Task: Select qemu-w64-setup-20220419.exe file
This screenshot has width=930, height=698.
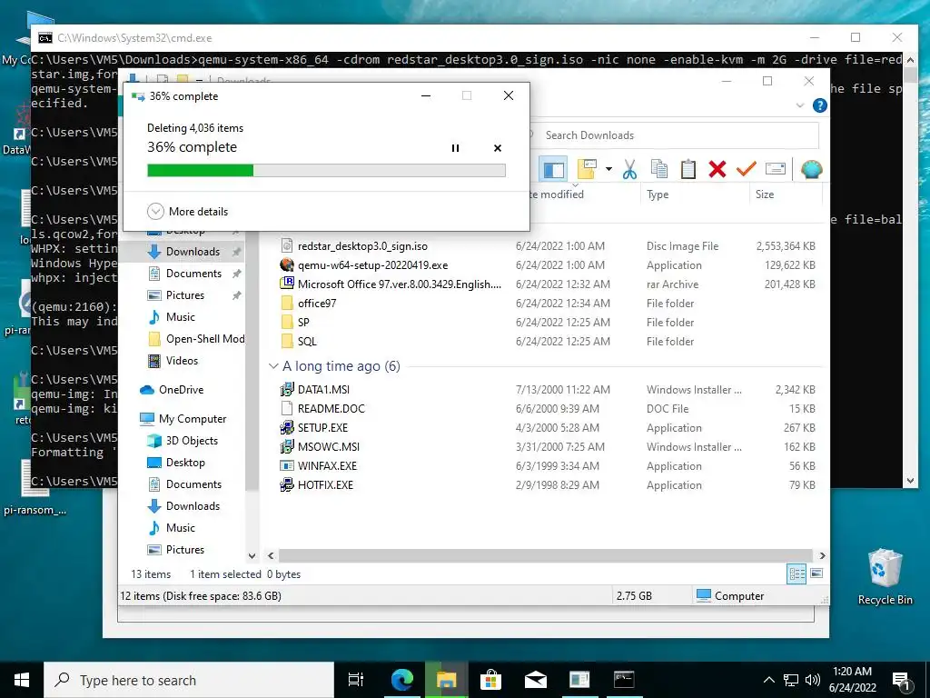Action: pyautogui.click(x=372, y=265)
